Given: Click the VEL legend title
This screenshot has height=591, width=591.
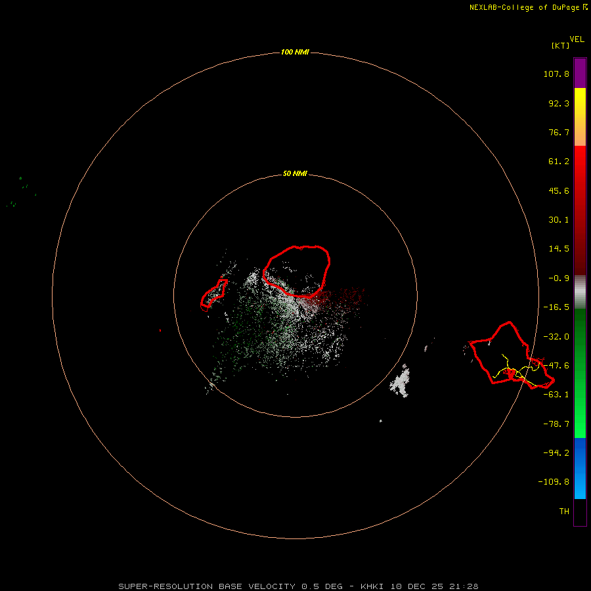Looking at the screenshot, I should 577,39.
